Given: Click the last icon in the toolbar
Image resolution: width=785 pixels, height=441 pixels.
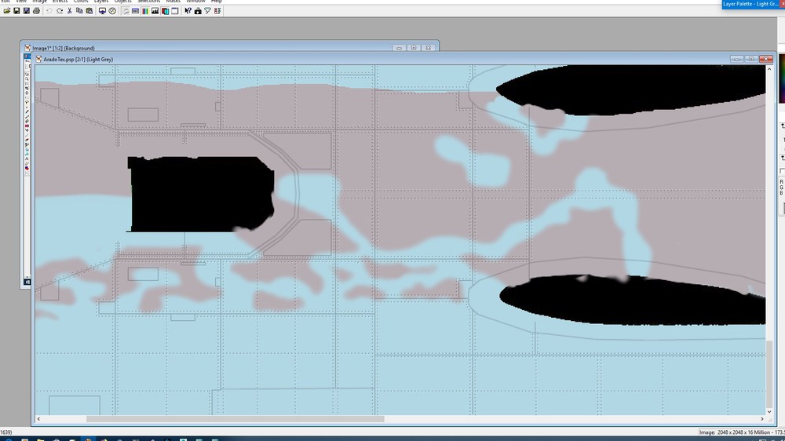Looking at the screenshot, I should tap(217, 11).
